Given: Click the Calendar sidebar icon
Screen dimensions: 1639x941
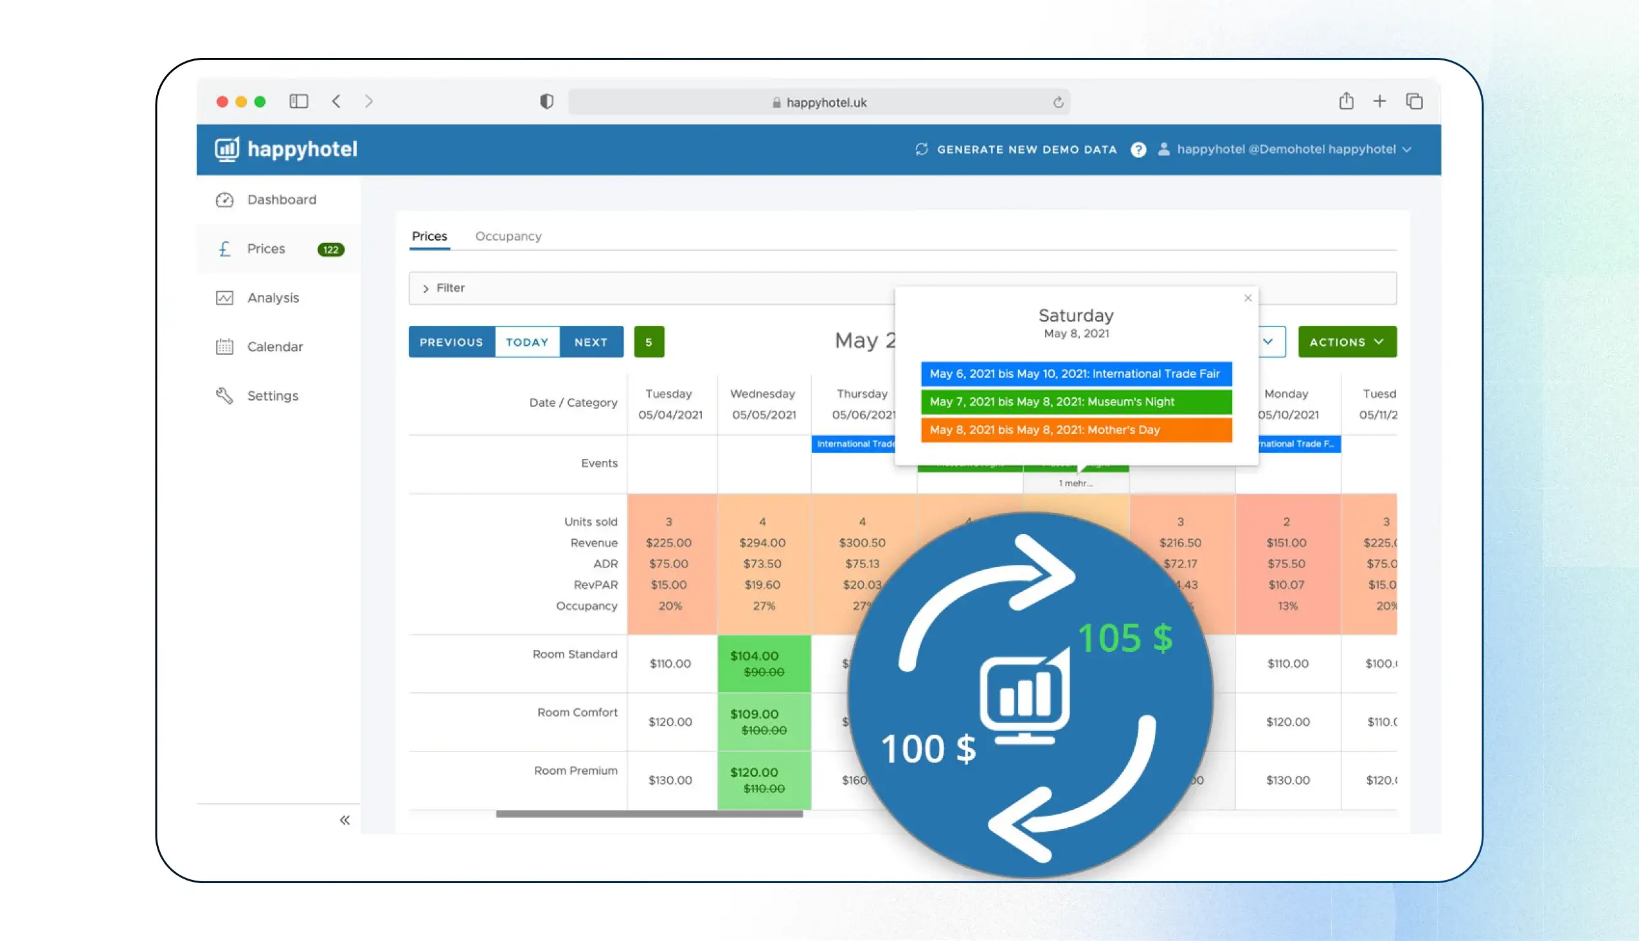Looking at the screenshot, I should coord(224,347).
